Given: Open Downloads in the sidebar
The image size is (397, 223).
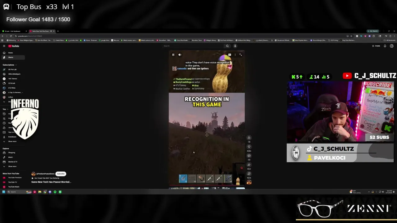Looking at the screenshot, I should pyautogui.click(x=12, y=137).
